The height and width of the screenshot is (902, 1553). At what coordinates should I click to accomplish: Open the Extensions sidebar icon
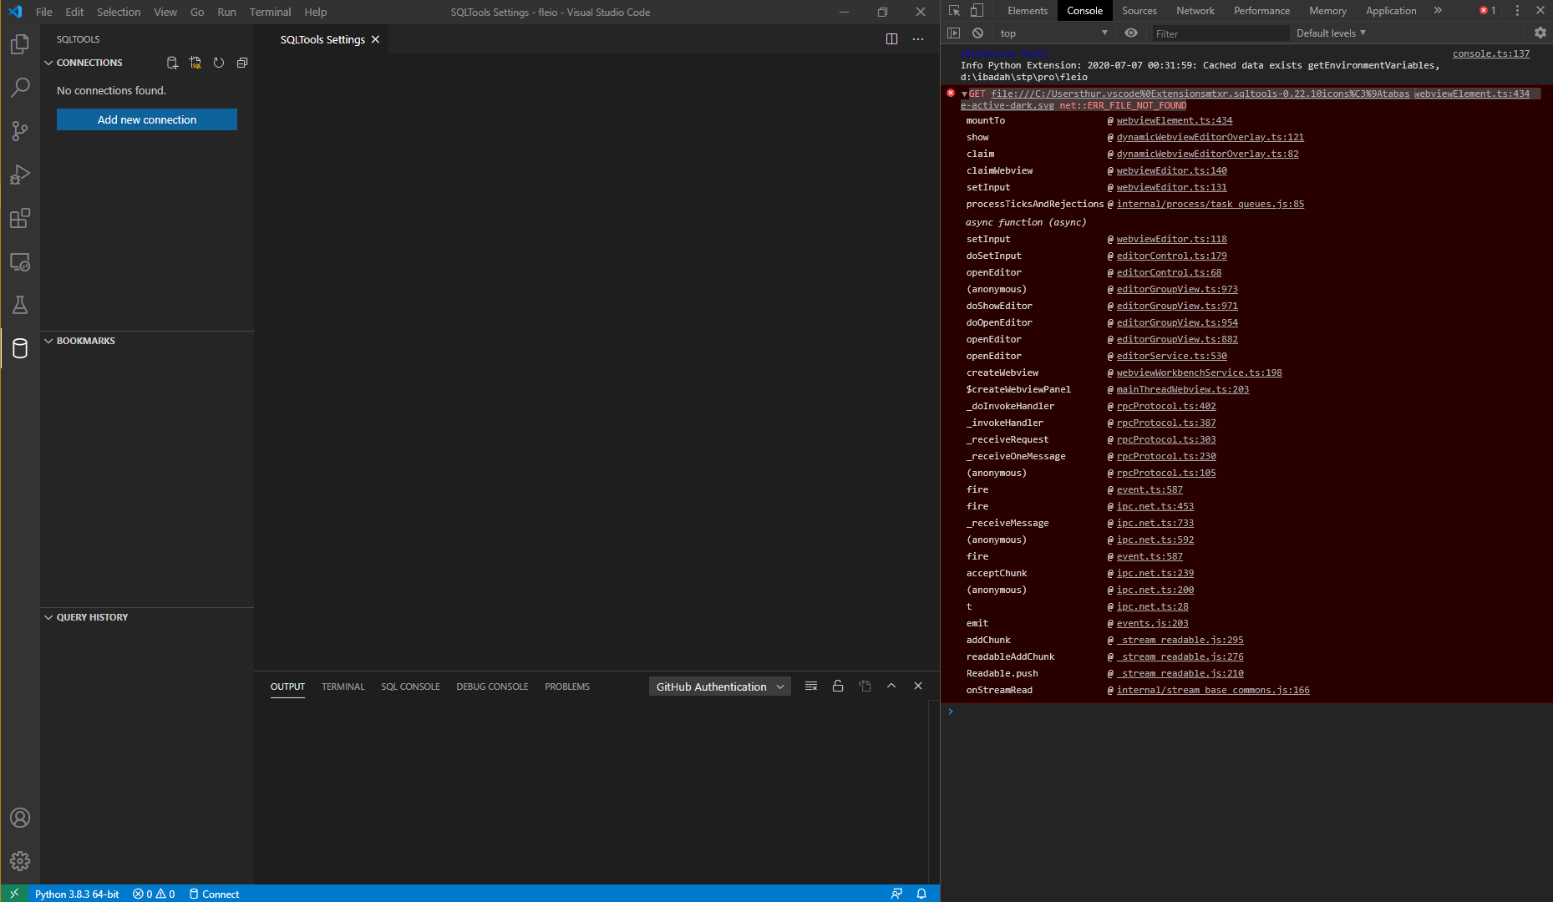pyautogui.click(x=20, y=219)
